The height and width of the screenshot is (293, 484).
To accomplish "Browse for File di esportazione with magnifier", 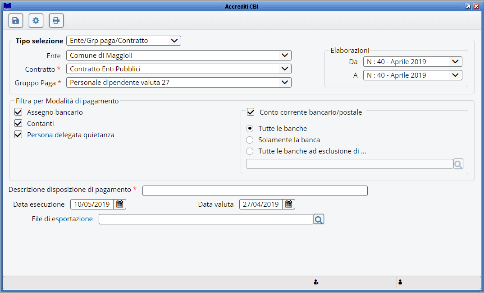I will pos(319,219).
